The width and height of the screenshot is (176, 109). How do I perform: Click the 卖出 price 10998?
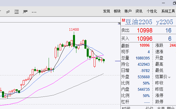pos(145,30)
